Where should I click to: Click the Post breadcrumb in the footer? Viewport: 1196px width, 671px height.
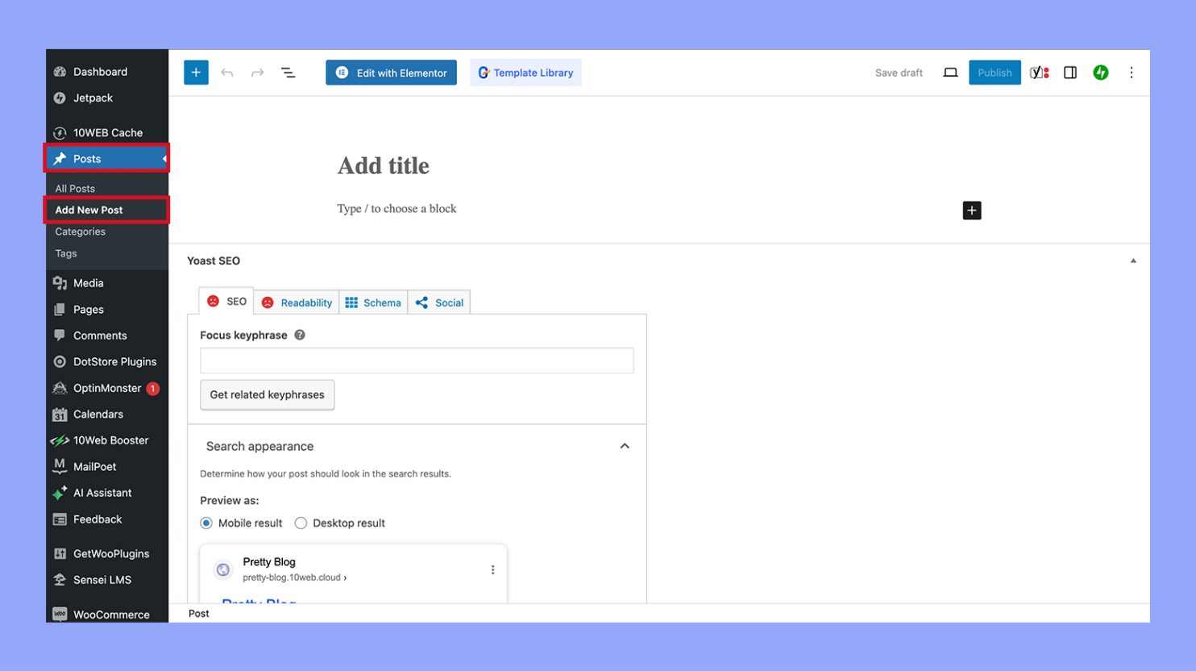click(198, 614)
